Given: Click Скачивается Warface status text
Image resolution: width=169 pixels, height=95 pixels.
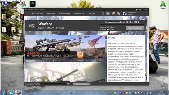Looking at the screenshot, I should point(32,84).
